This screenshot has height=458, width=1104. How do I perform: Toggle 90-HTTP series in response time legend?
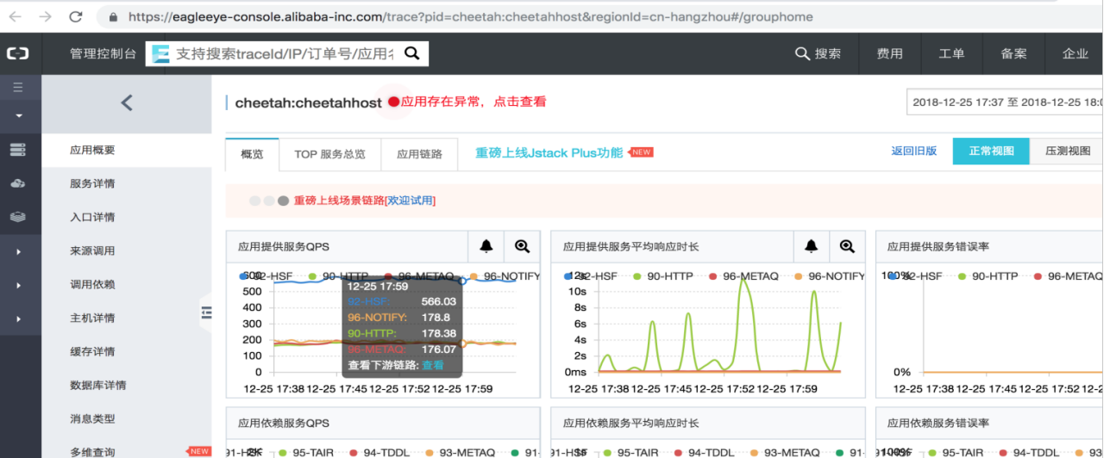pos(664,276)
